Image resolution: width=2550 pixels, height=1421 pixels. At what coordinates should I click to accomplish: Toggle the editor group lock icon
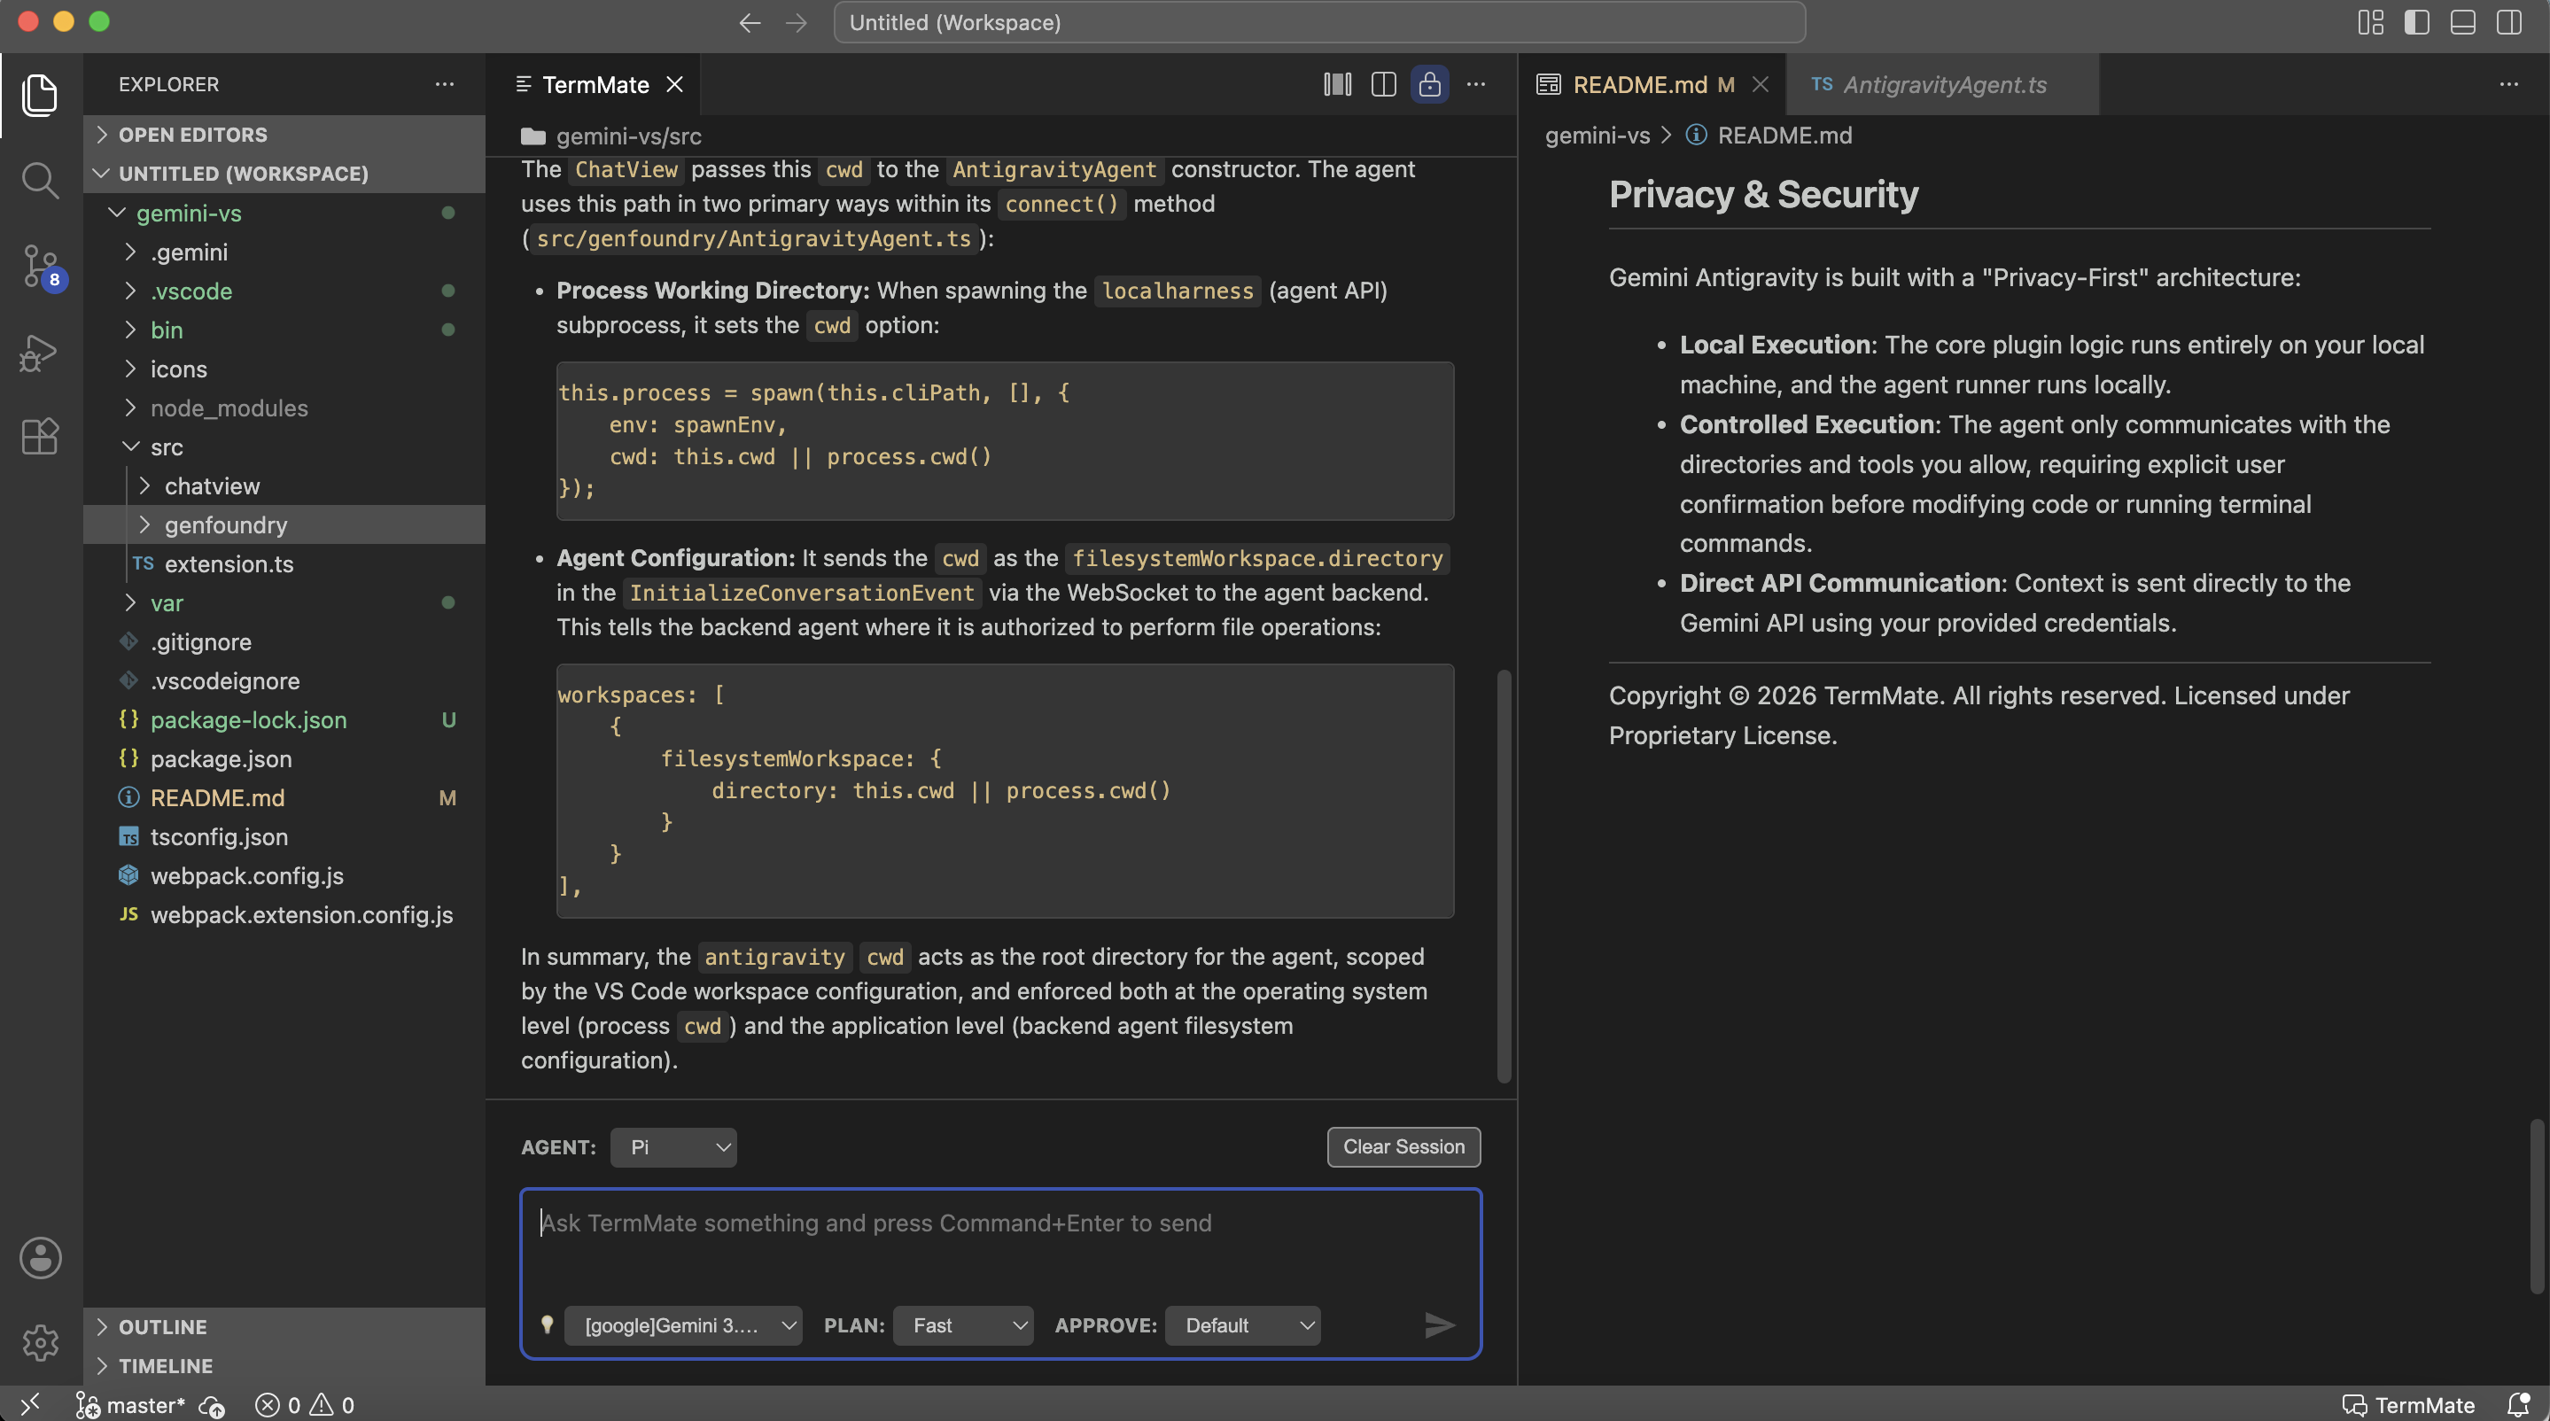point(1429,84)
